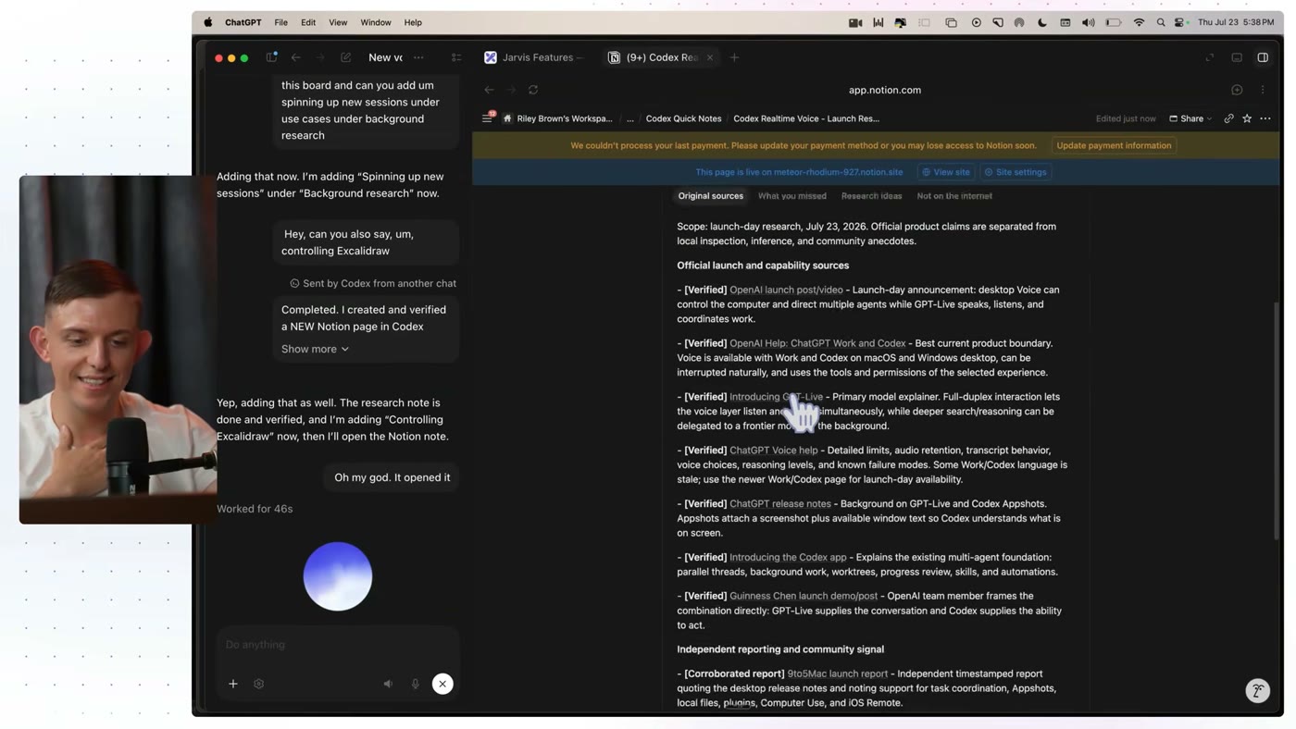Open Notion AI assistant floating button
Image resolution: width=1296 pixels, height=729 pixels.
[x=1257, y=691]
